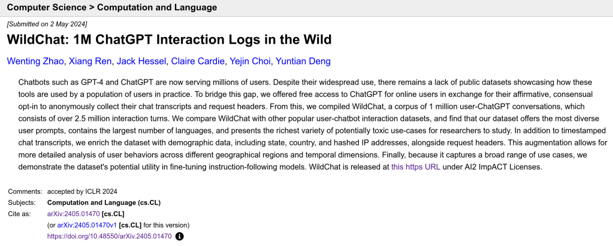
Task: Follow the "this https URL" link
Action: [x=415, y=167]
